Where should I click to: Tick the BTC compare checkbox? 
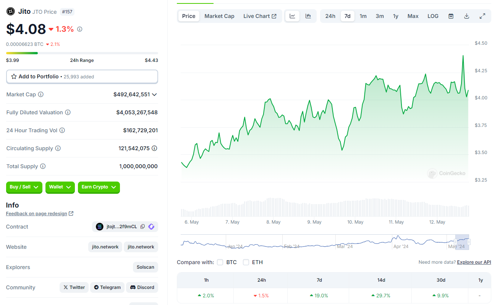(220, 262)
